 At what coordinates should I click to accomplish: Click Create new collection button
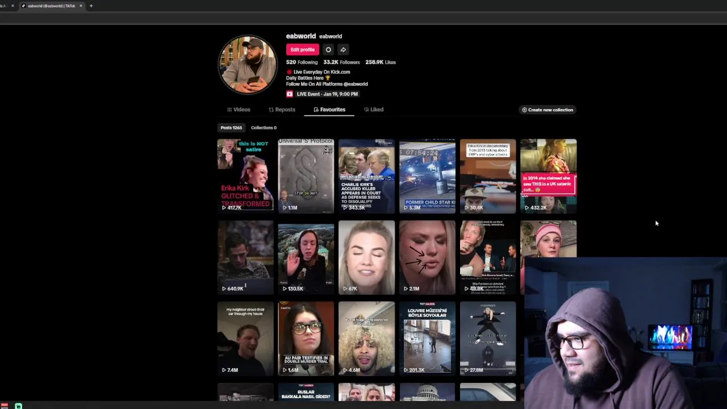coord(548,110)
